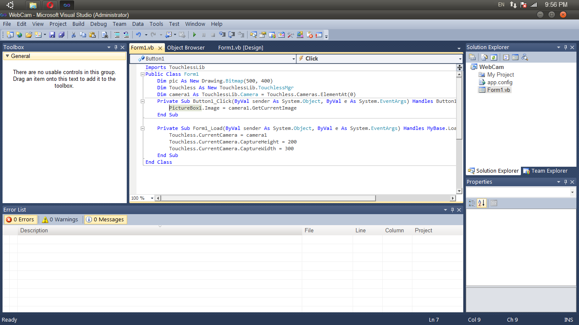Image resolution: width=579 pixels, height=325 pixels.
Task: Select the Cut icon on the toolbar
Action: click(x=74, y=35)
